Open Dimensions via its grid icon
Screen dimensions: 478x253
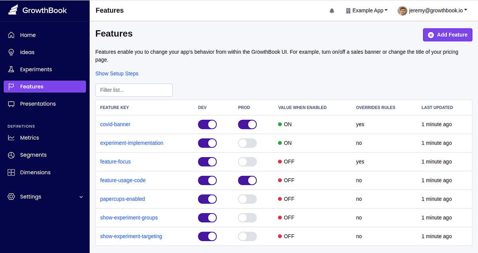(12, 172)
